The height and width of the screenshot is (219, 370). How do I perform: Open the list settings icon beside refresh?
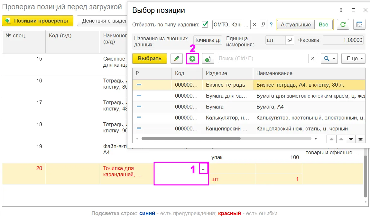coord(359,24)
